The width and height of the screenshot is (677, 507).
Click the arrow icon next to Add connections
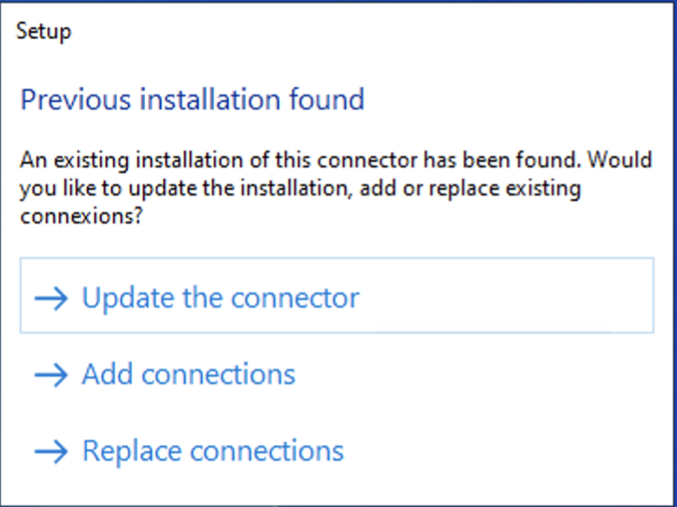point(52,375)
